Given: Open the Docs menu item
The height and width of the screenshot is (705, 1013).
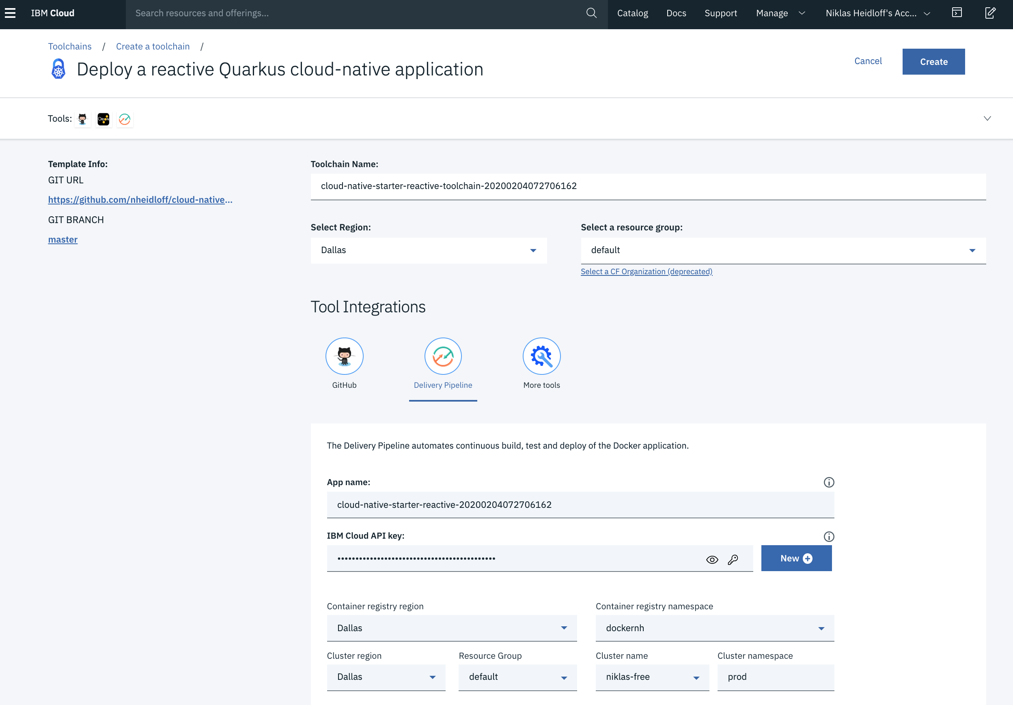Looking at the screenshot, I should pyautogui.click(x=676, y=13).
